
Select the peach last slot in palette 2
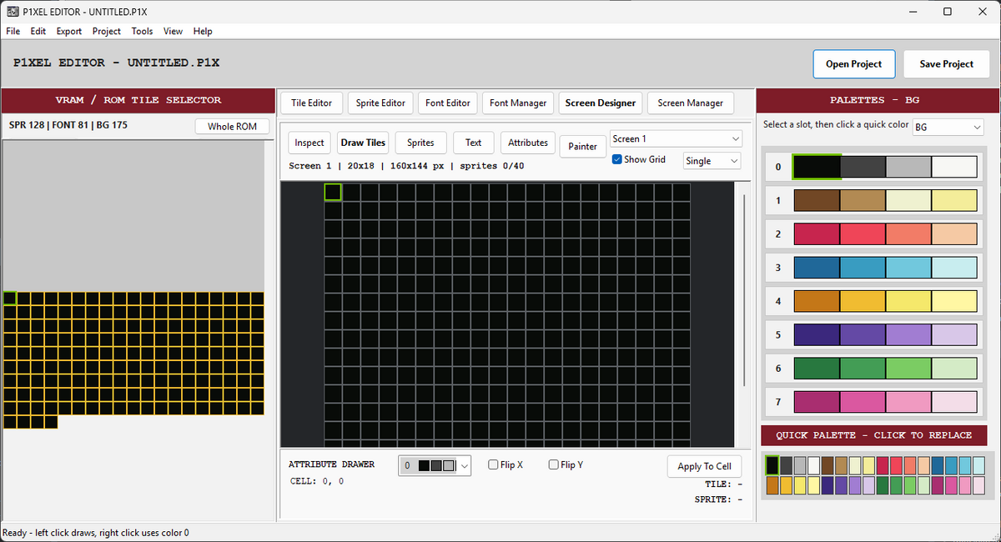(954, 233)
